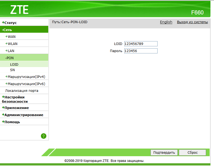This screenshot has height=166, width=214.
Task: Expand the Статус menu section
Action: coord(9,23)
